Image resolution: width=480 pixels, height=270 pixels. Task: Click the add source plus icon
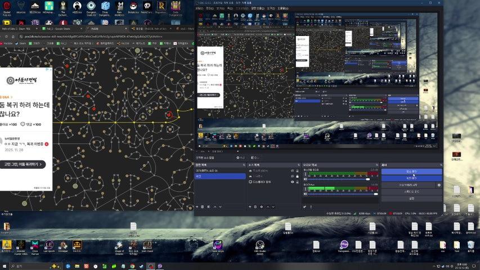250,207
